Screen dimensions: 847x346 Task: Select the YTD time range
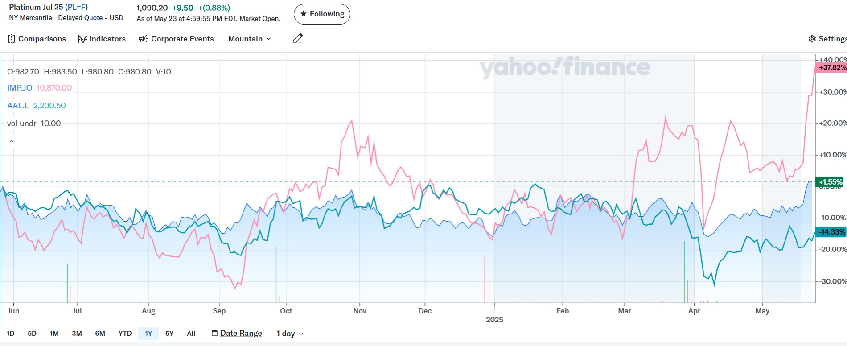pyautogui.click(x=125, y=333)
